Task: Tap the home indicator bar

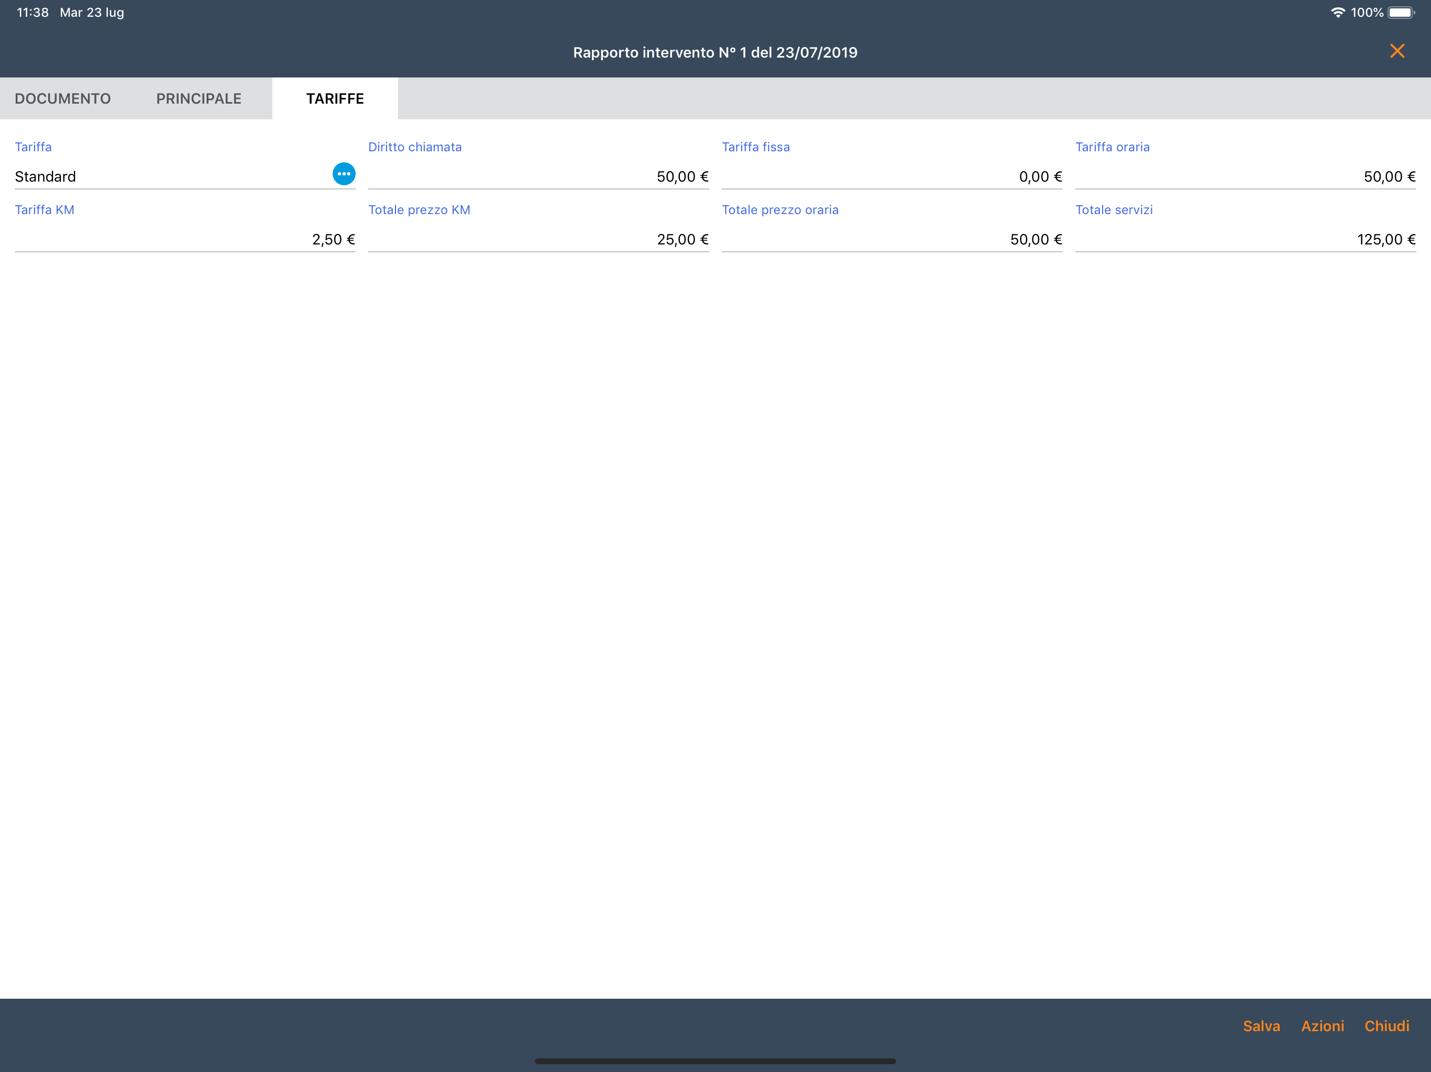Action: point(715,1061)
